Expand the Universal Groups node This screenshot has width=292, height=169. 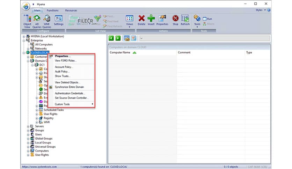coord(28,147)
